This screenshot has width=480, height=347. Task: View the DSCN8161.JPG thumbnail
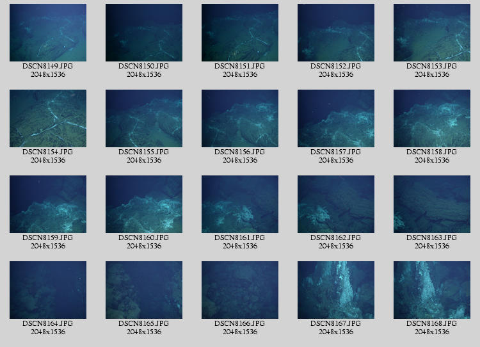pyautogui.click(x=240, y=204)
